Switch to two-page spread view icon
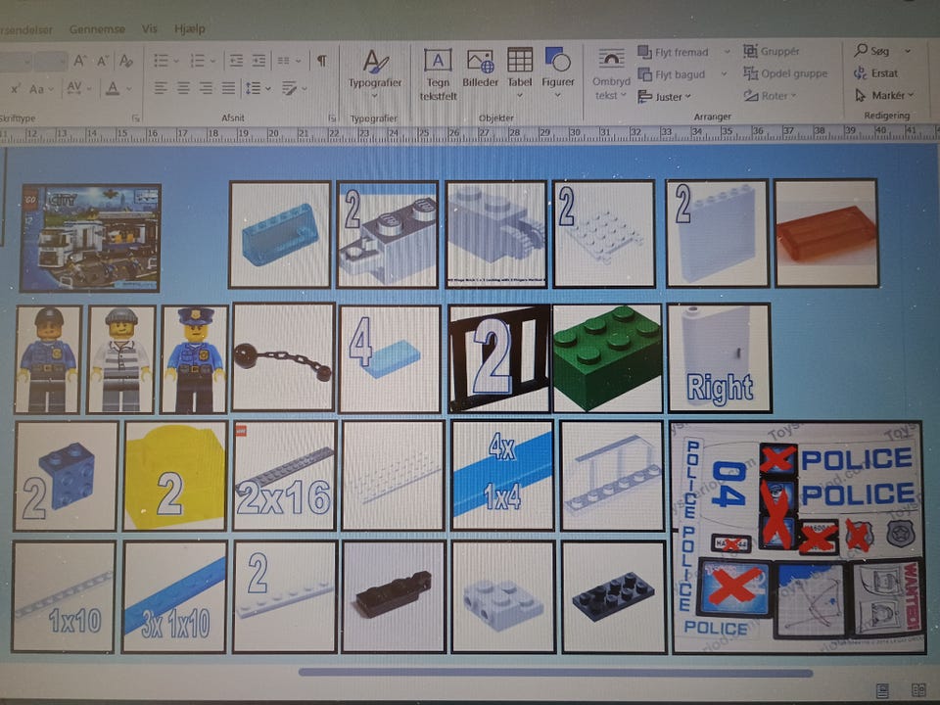This screenshot has width=940, height=705. pyautogui.click(x=918, y=690)
